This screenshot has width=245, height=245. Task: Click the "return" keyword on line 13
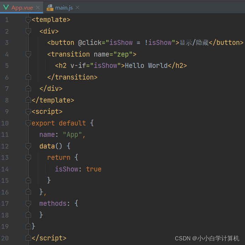coord(59,158)
